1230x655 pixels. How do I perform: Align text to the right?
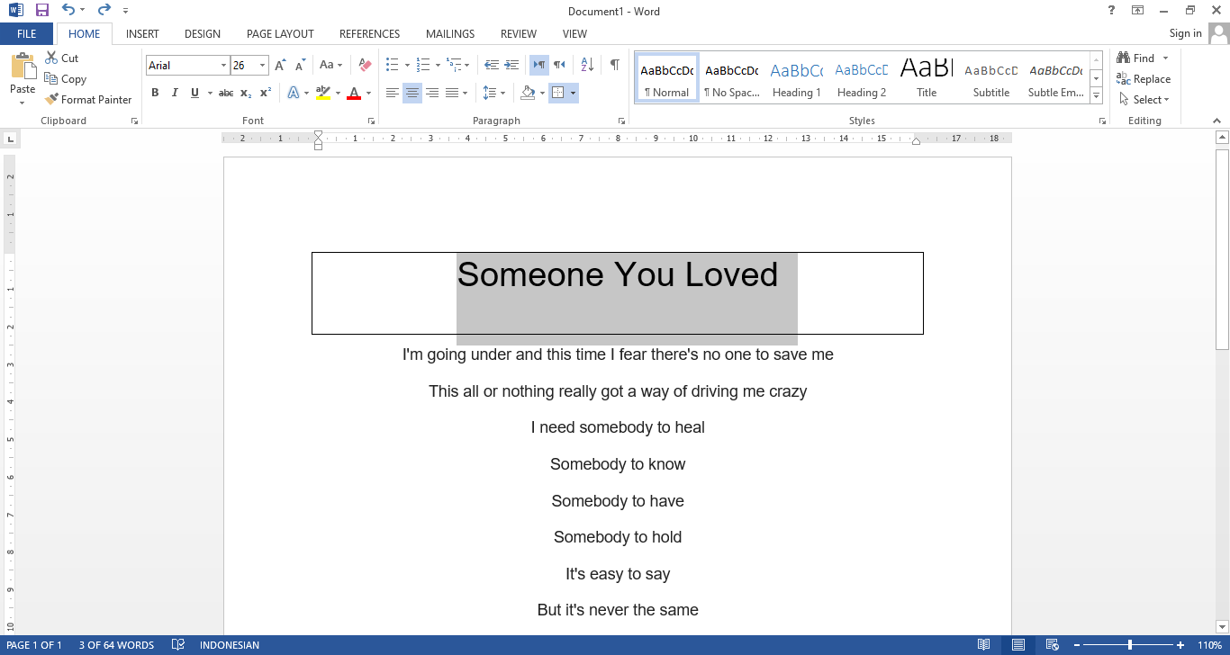coord(432,93)
